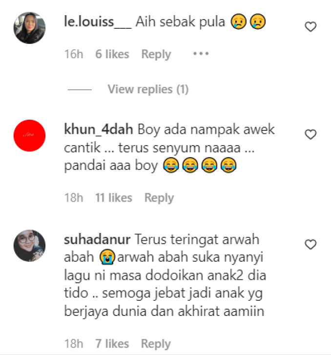Expand View replies (1) thread

pyautogui.click(x=148, y=89)
